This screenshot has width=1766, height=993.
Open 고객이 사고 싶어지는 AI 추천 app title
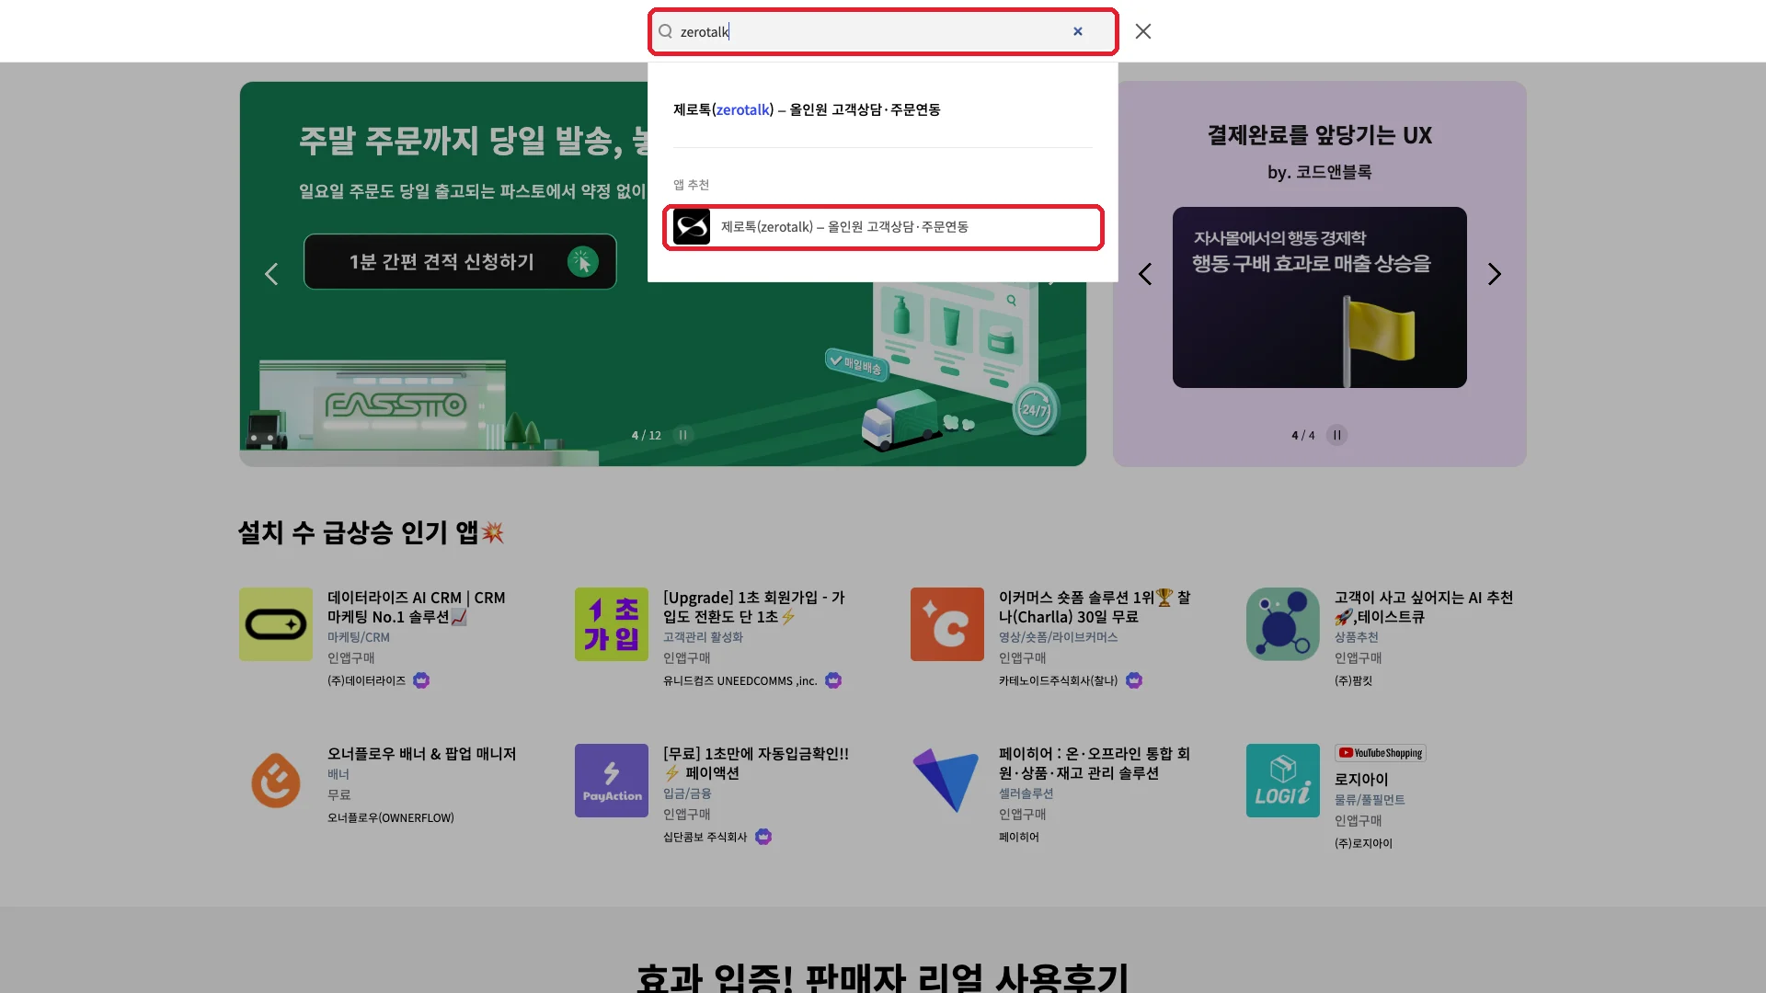pos(1424,607)
